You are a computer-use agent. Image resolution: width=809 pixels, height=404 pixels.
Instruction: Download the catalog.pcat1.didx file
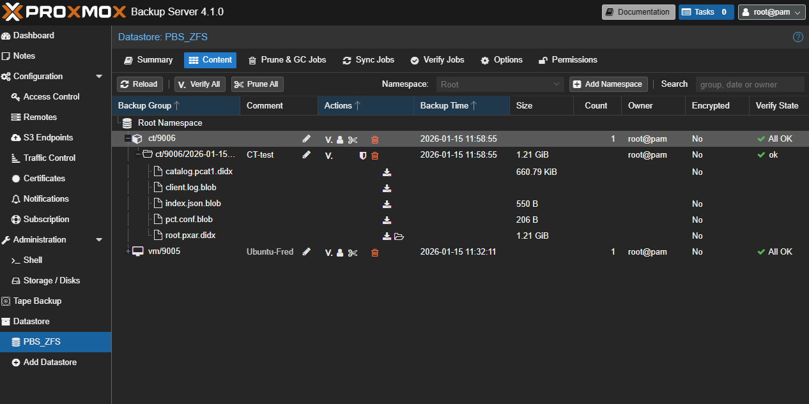click(x=387, y=172)
